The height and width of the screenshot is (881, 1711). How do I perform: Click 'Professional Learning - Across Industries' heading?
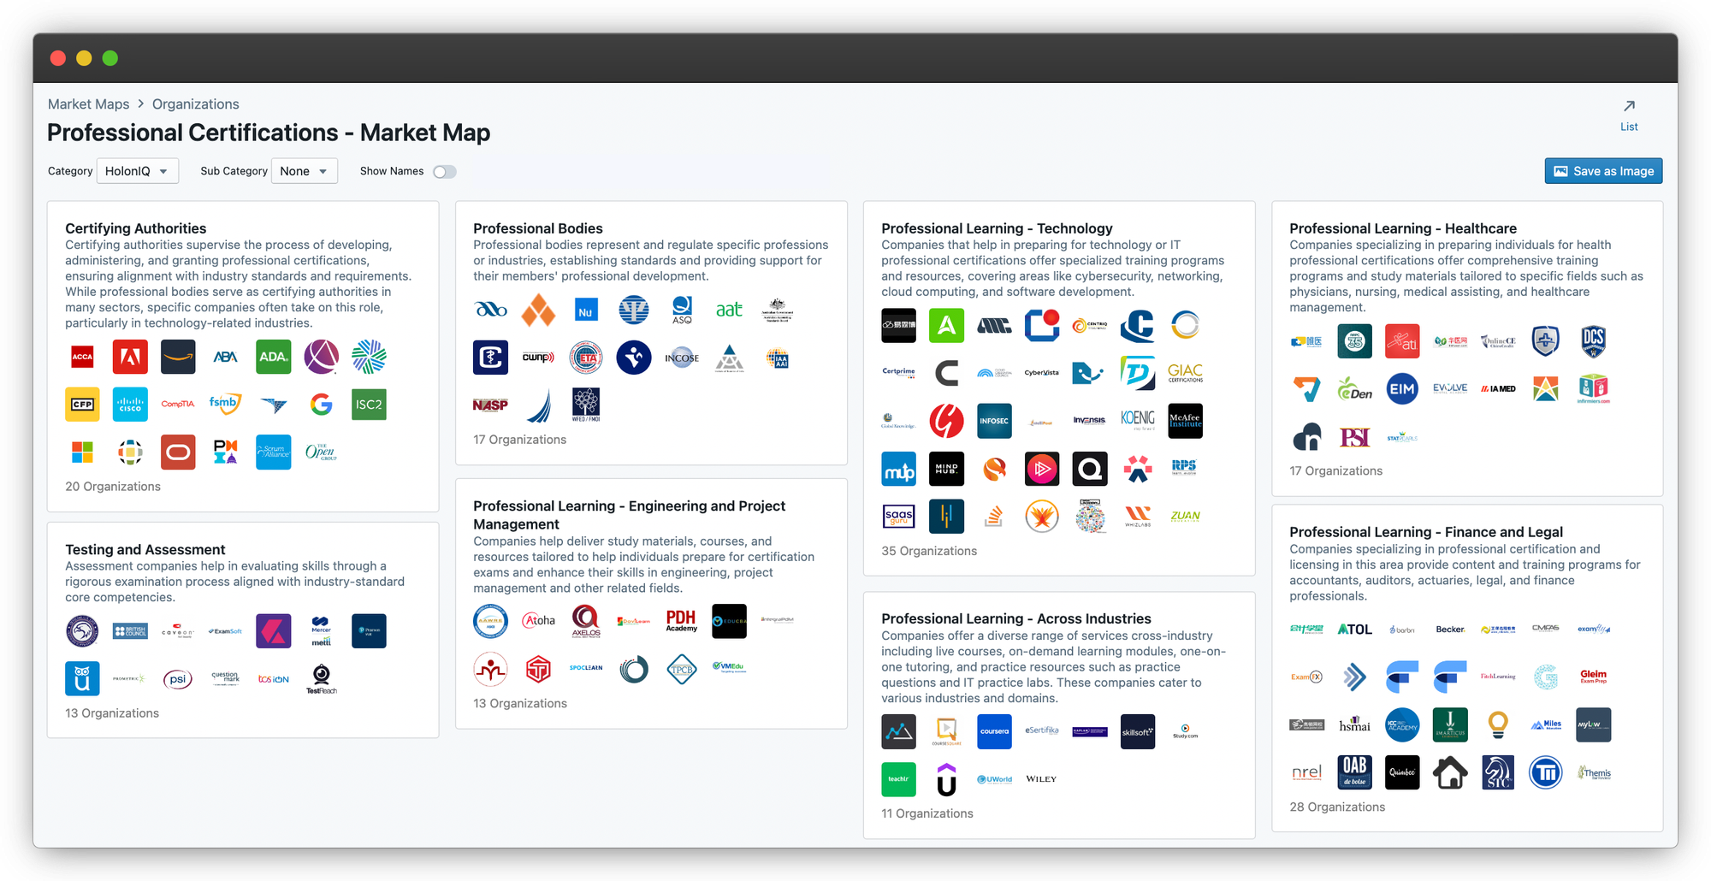(1015, 618)
